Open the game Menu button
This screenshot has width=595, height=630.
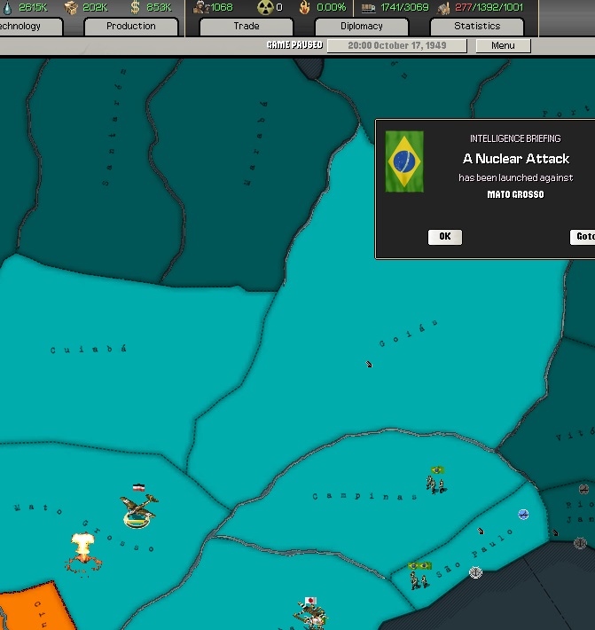(x=503, y=45)
